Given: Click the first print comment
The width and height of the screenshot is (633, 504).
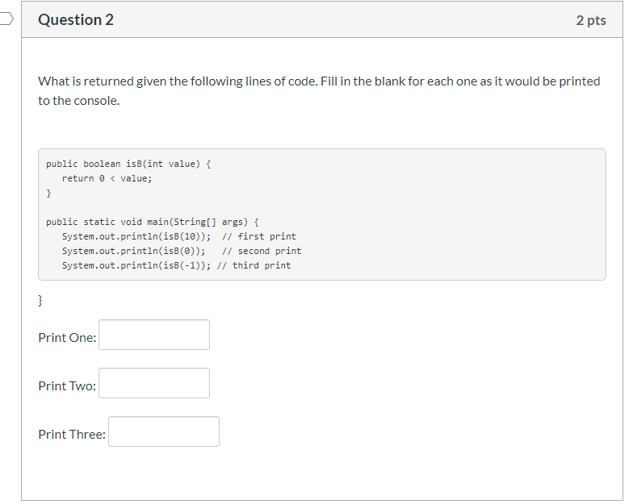Looking at the screenshot, I should point(259,237).
